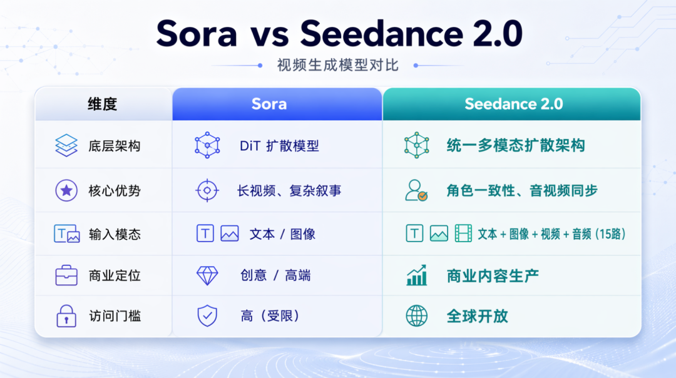The height and width of the screenshot is (378, 676).
Task: Click the main title Sora vs Seedance 2.0
Action: 339,33
